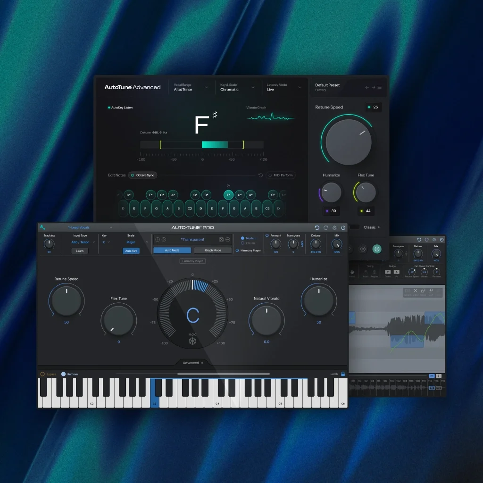Open the Key & Scale Chromatic dropdown
Screen dimensions: 483x483
[238, 87]
